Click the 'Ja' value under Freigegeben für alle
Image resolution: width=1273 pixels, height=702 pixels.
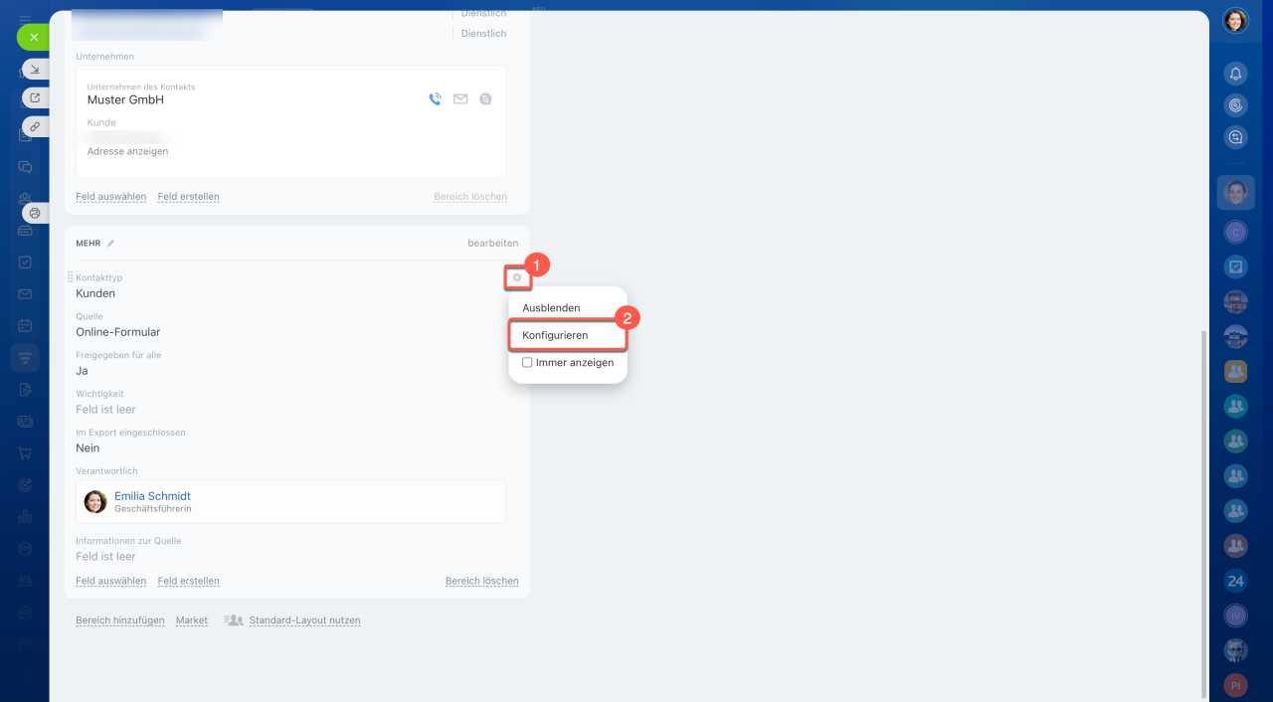(82, 371)
